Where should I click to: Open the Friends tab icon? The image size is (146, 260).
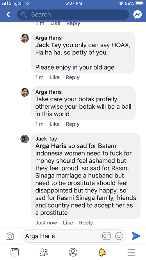pos(44,252)
